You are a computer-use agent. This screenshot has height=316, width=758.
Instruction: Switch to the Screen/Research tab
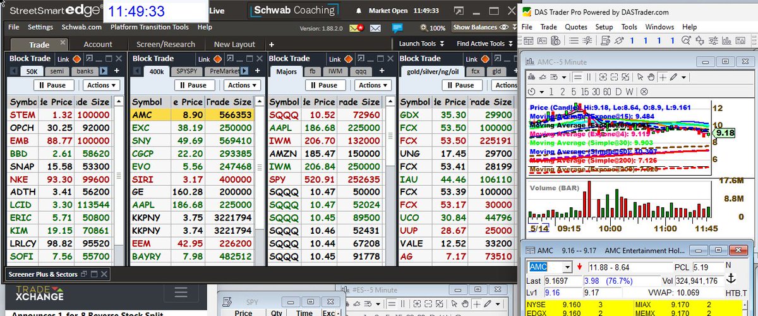[165, 44]
